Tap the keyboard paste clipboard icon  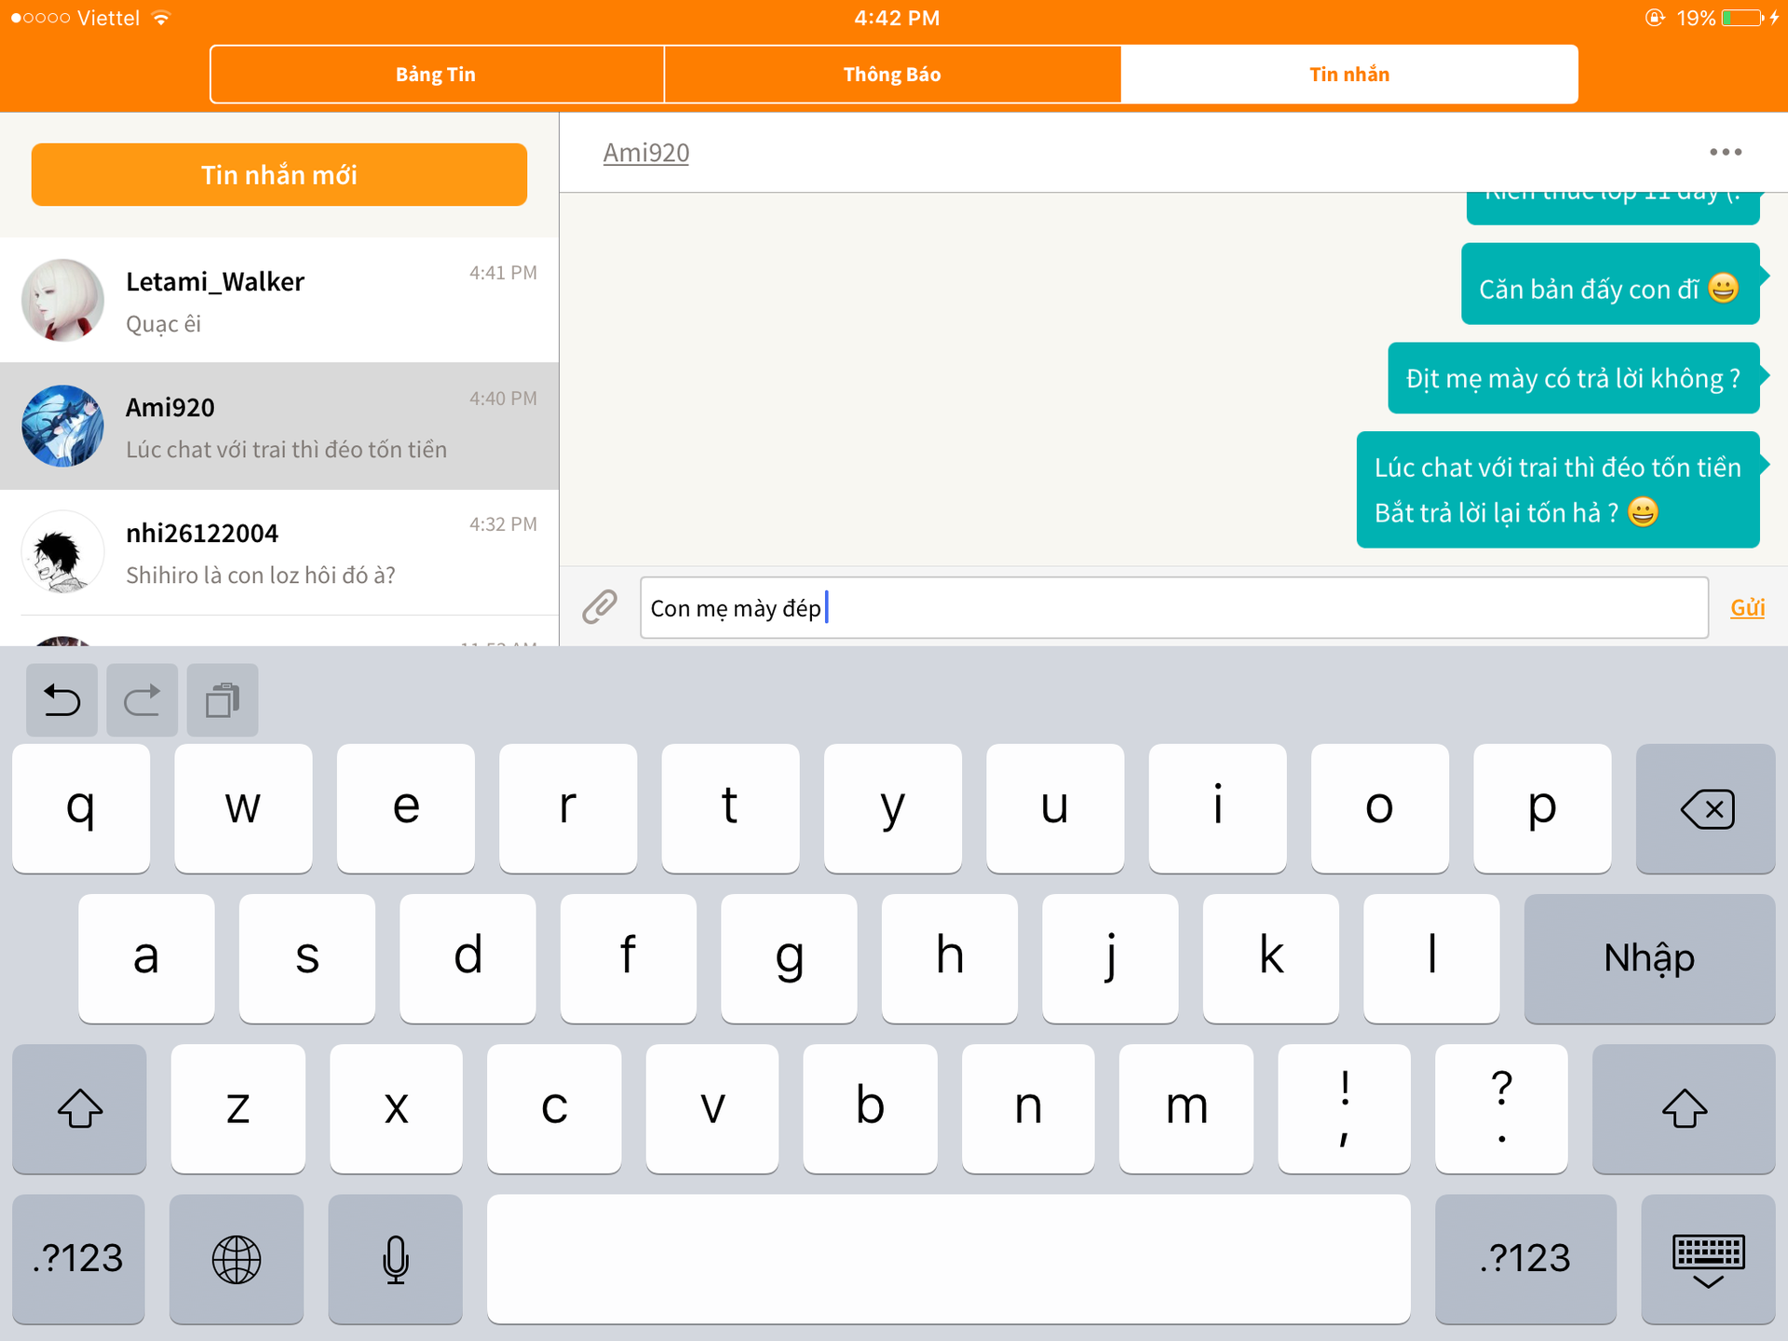pyautogui.click(x=223, y=700)
